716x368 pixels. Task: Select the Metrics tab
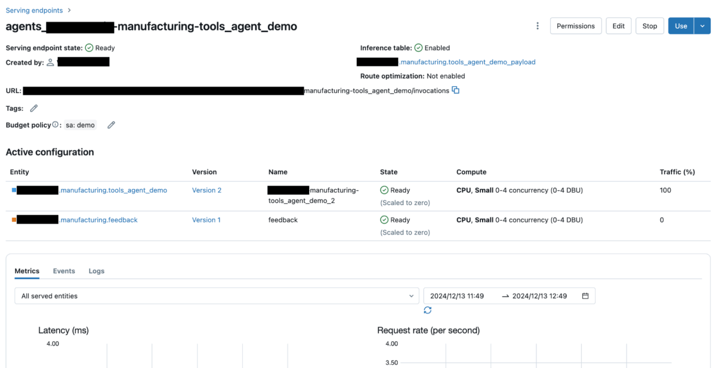pos(27,271)
